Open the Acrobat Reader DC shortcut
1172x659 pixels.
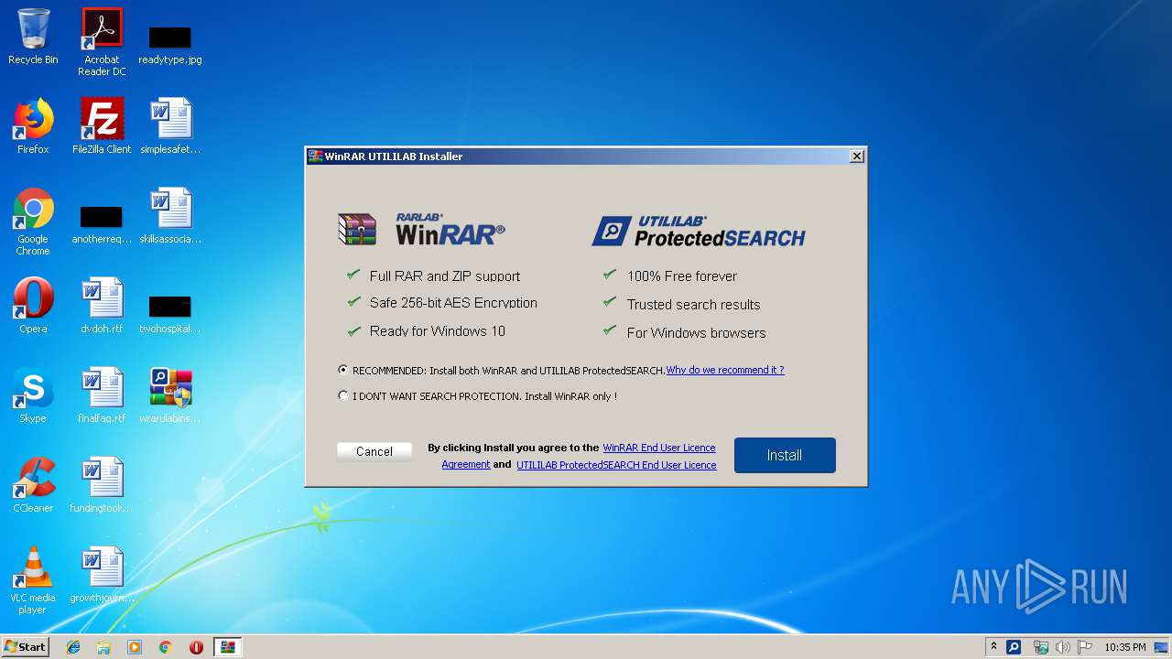pyautogui.click(x=102, y=42)
